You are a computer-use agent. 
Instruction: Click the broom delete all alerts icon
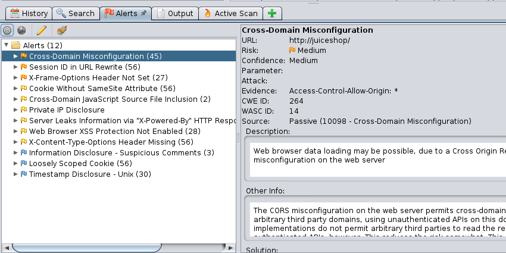61,30
